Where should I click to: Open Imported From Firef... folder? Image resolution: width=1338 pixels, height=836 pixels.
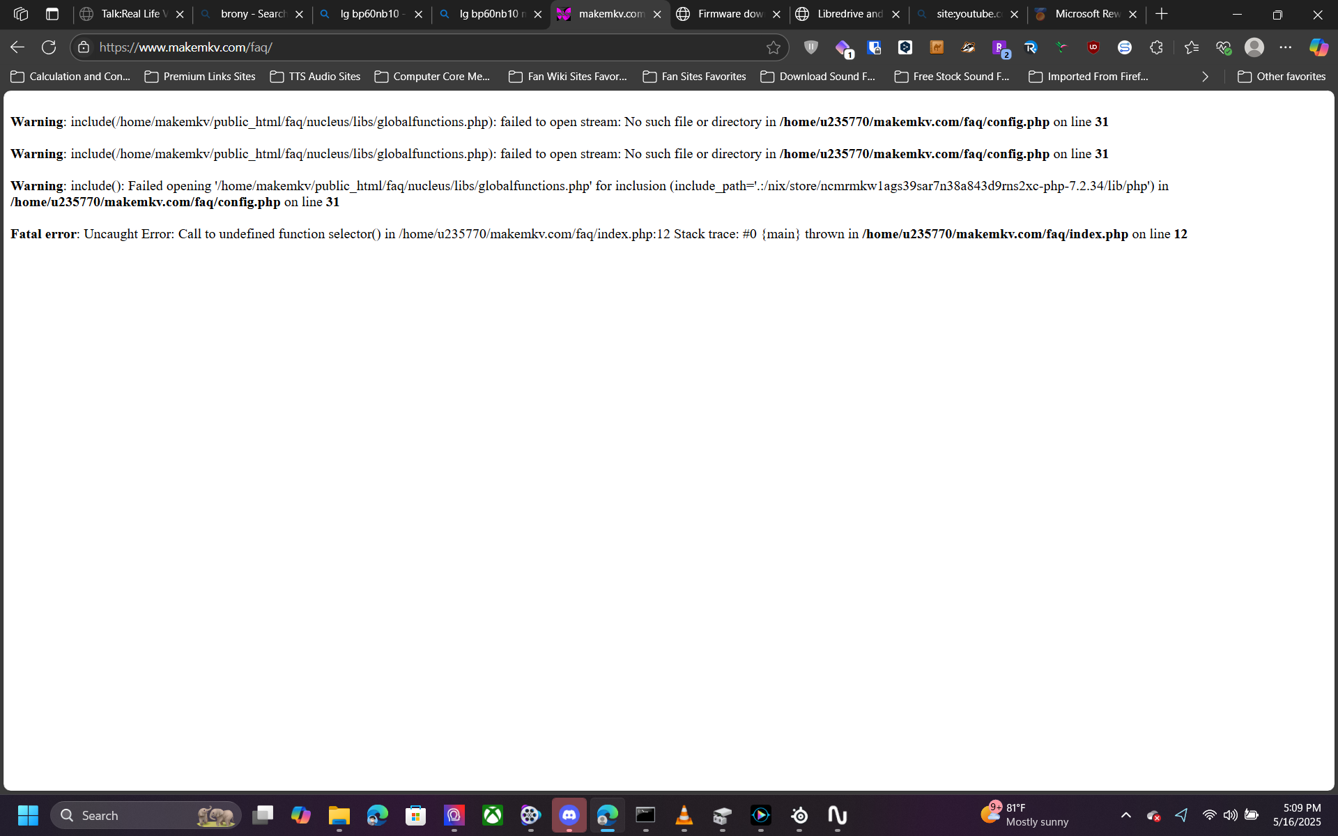1089,77
